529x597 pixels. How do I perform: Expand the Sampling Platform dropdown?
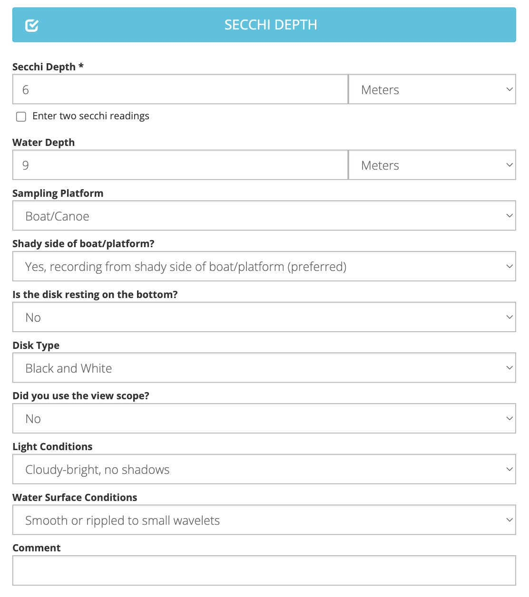coord(264,216)
